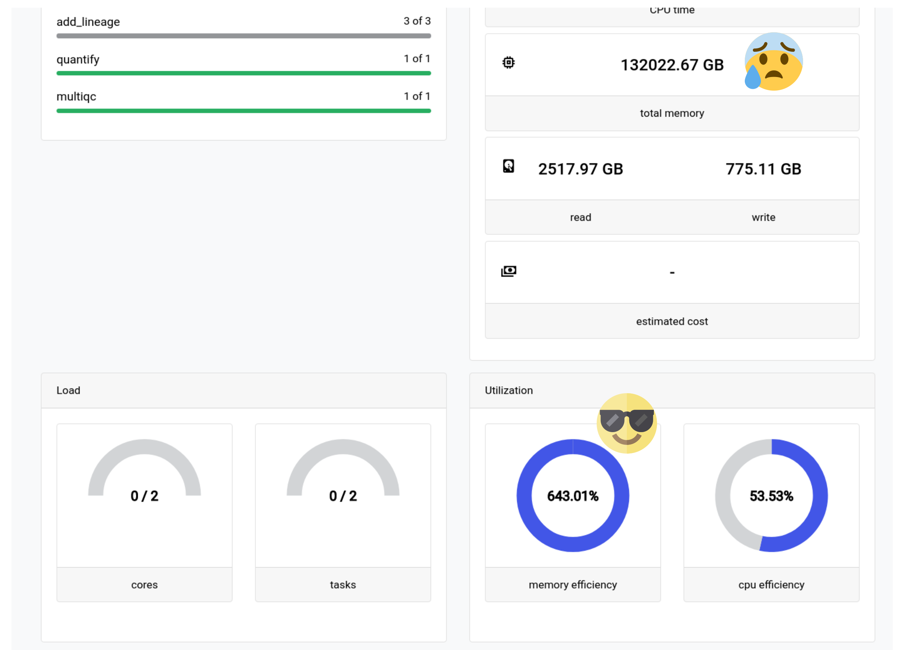Click the green quantify progress bar
The height and width of the screenshot is (650, 909).
coord(243,73)
